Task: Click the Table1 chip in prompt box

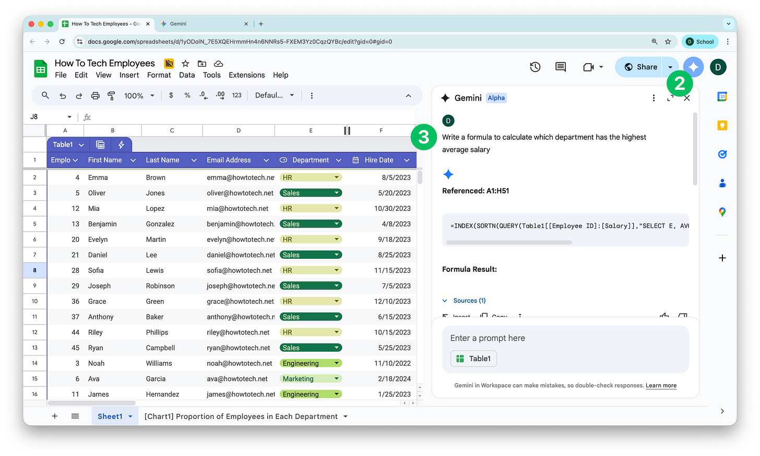Action: (473, 358)
